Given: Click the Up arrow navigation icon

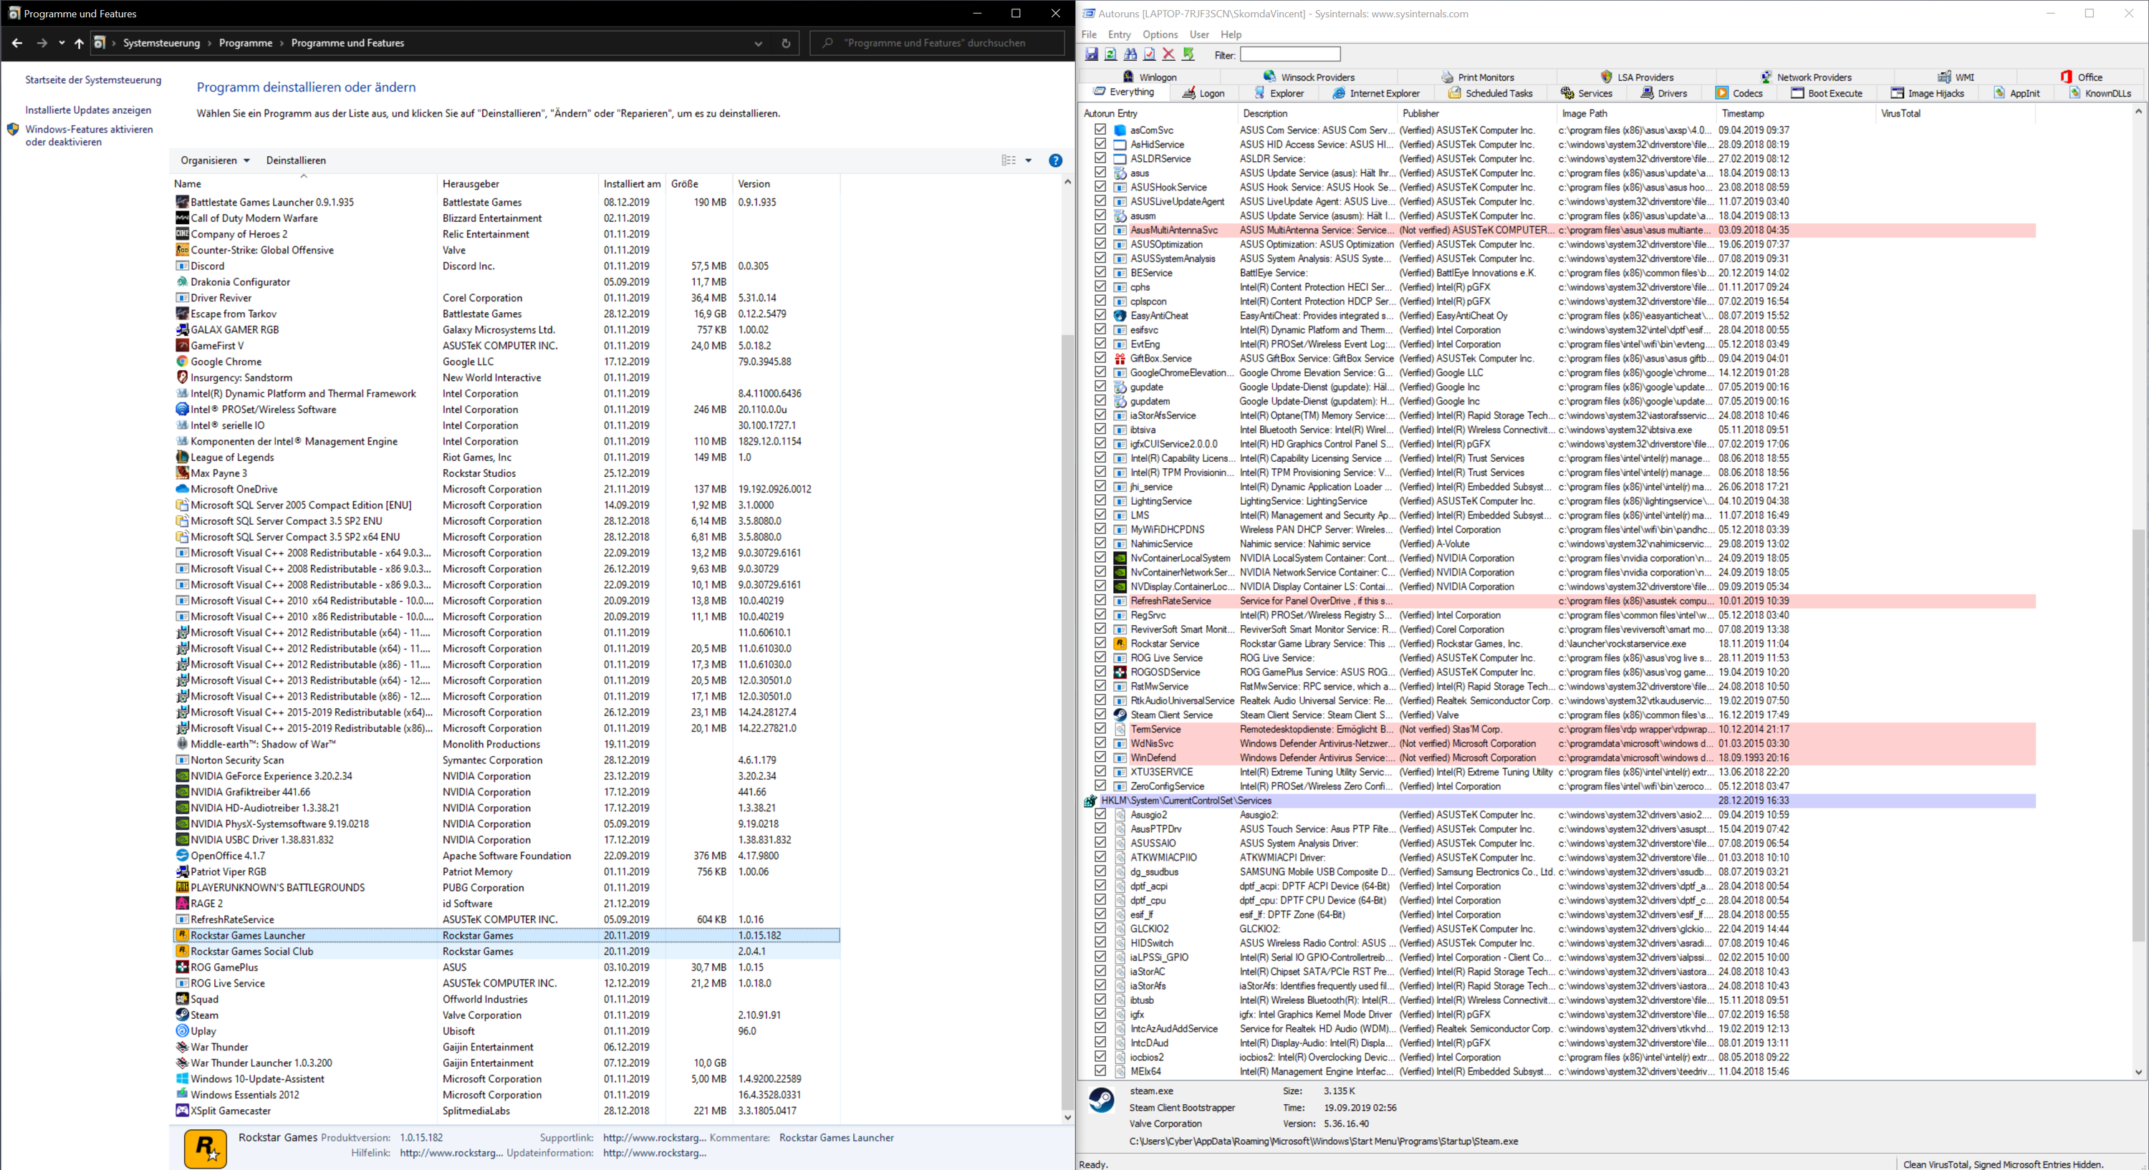Looking at the screenshot, I should (80, 44).
